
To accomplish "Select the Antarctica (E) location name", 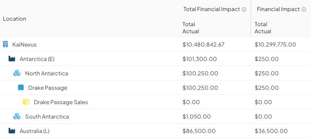I will (37, 59).
